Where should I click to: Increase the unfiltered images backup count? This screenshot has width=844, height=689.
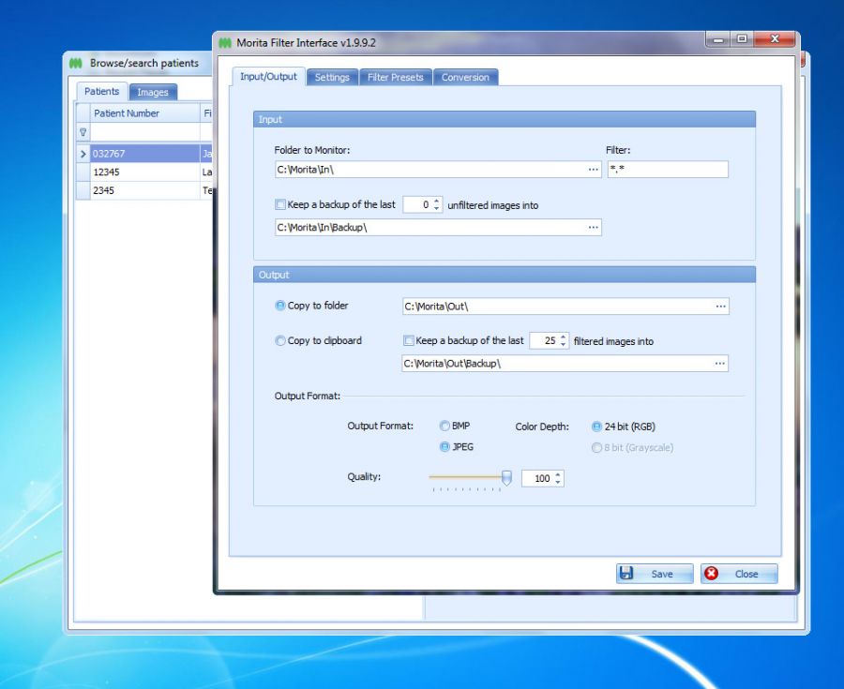coord(436,202)
